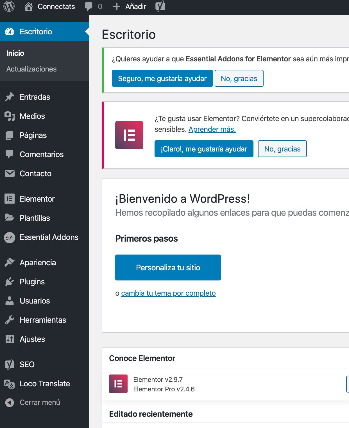Click cambia tu tema por completo link
This screenshot has height=428, width=349.
tap(168, 293)
